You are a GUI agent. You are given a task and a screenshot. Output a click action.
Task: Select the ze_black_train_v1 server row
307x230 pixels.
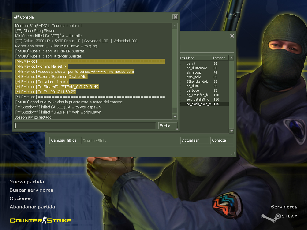click(x=204, y=104)
